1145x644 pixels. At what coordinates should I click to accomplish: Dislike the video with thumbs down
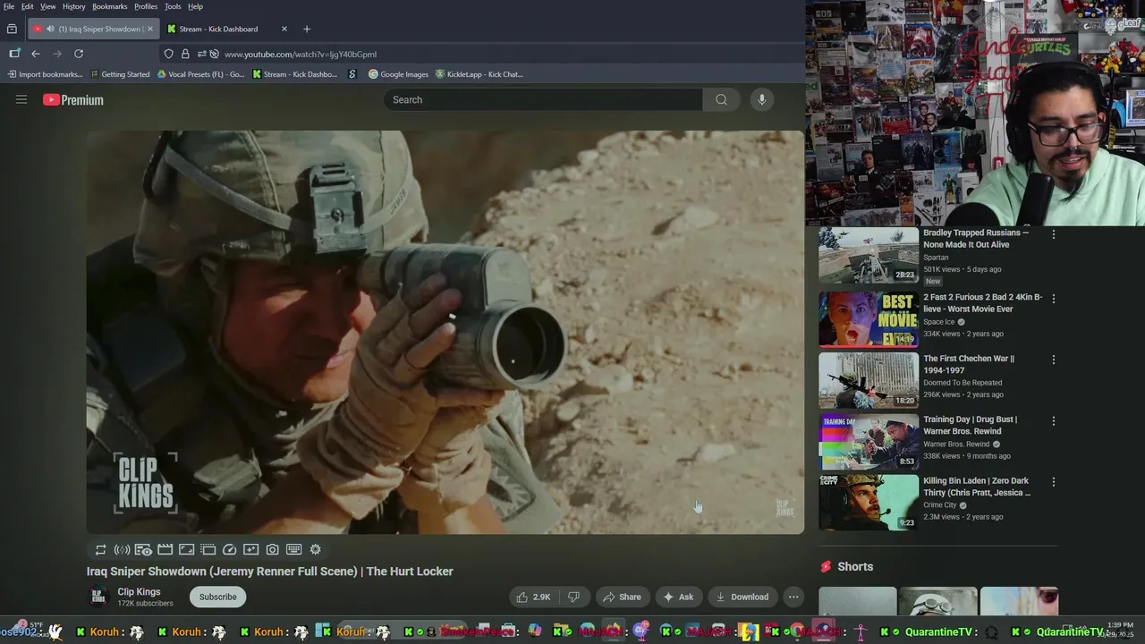tap(574, 597)
